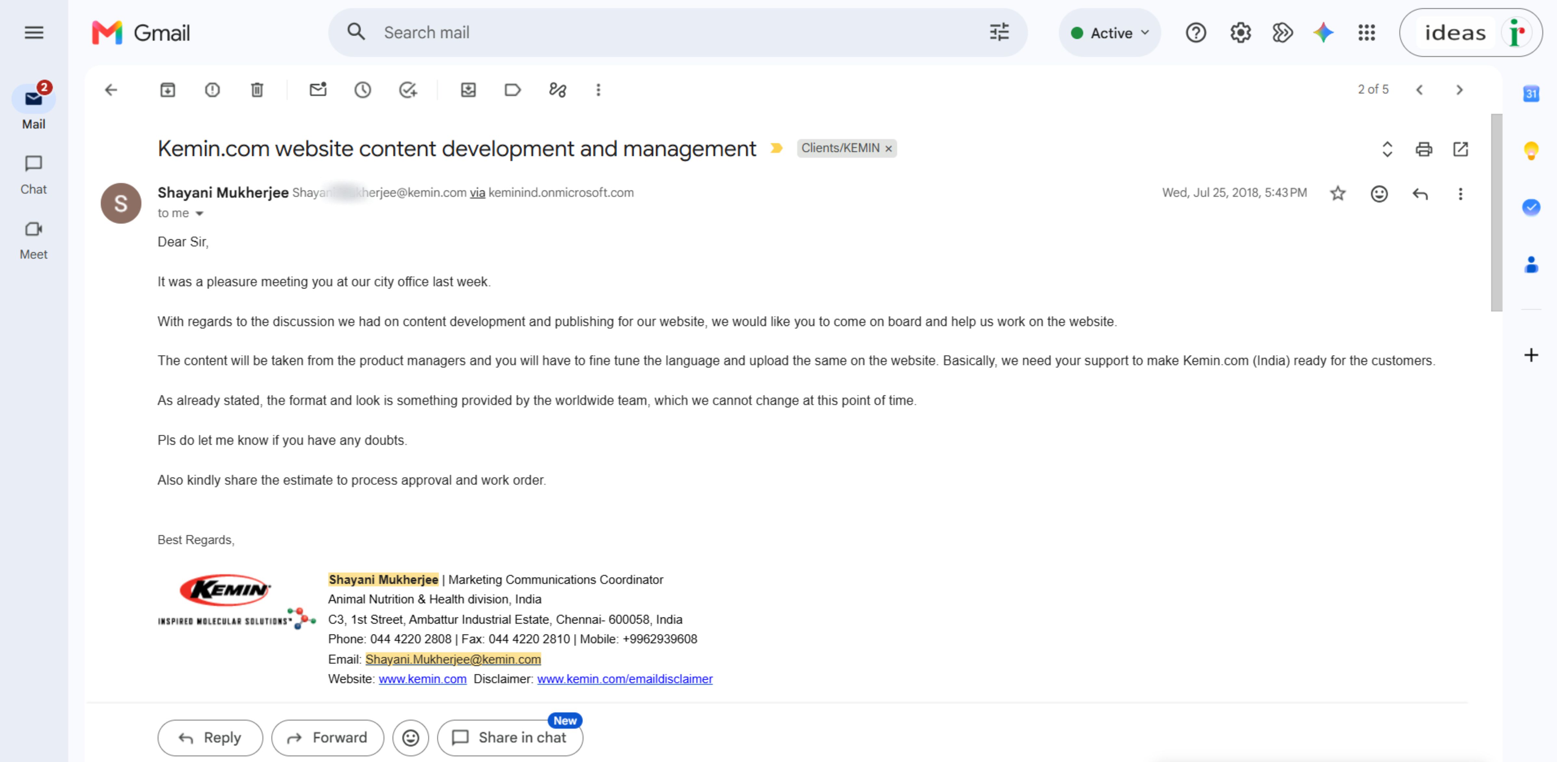Go back to inbox arrow
Viewport: 1557px width, 762px height.
coord(111,90)
